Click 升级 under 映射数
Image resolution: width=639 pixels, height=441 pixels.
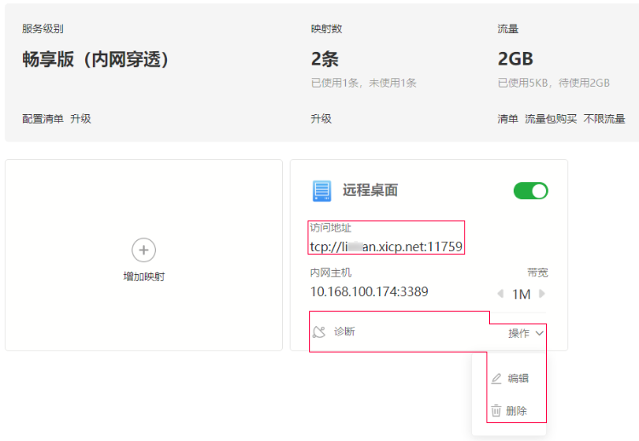(321, 119)
